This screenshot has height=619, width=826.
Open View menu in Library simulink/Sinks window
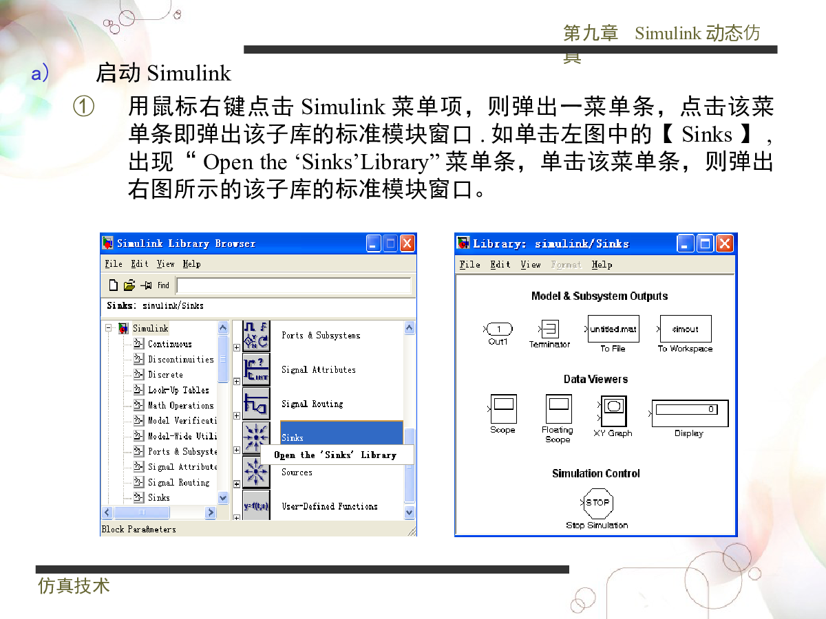(x=531, y=265)
